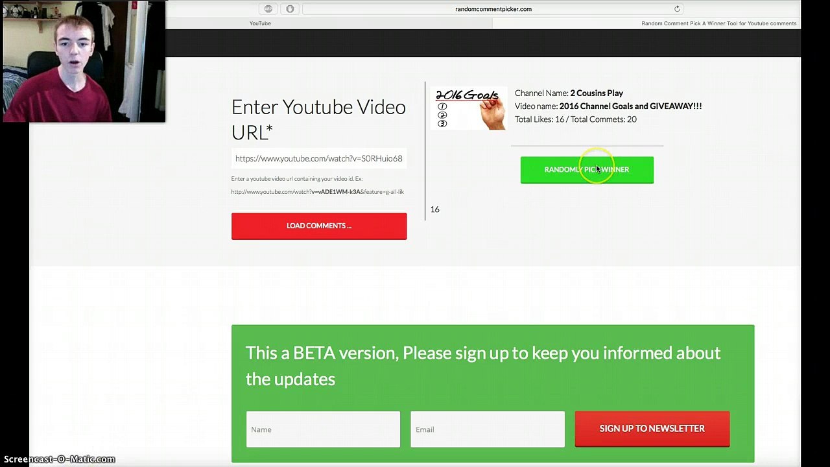Screen dimensions: 830x467
Task: Click the channel name 2 Cousins Play
Action: (x=597, y=93)
